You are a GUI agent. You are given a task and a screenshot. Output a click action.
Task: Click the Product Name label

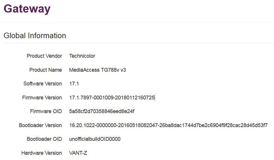[x=46, y=70]
